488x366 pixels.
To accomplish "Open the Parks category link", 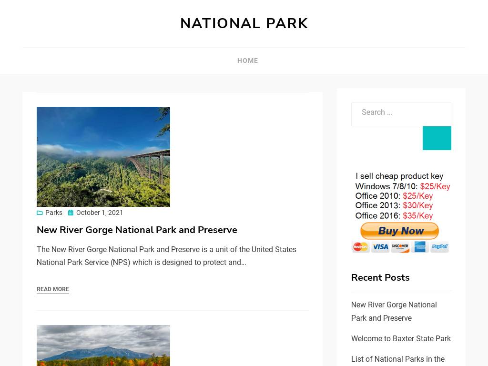I will click(x=54, y=213).
